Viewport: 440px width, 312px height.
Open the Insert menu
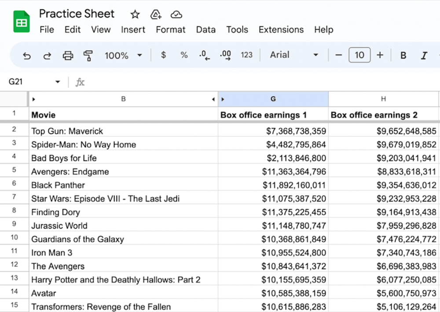pos(133,30)
